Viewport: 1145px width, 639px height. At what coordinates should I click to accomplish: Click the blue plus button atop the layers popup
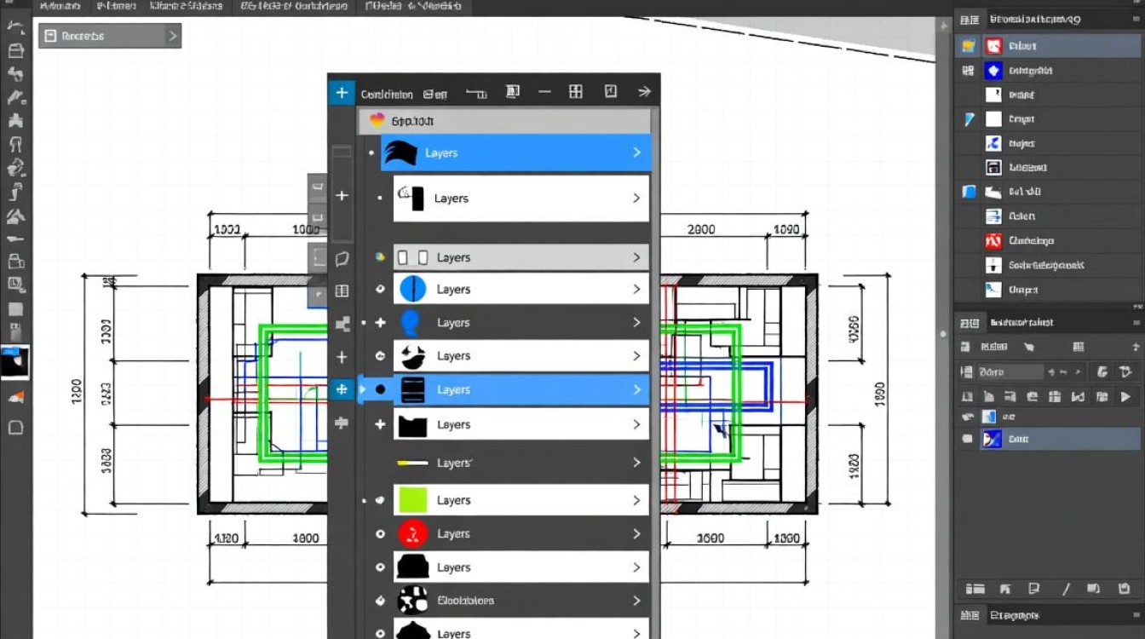coord(342,93)
